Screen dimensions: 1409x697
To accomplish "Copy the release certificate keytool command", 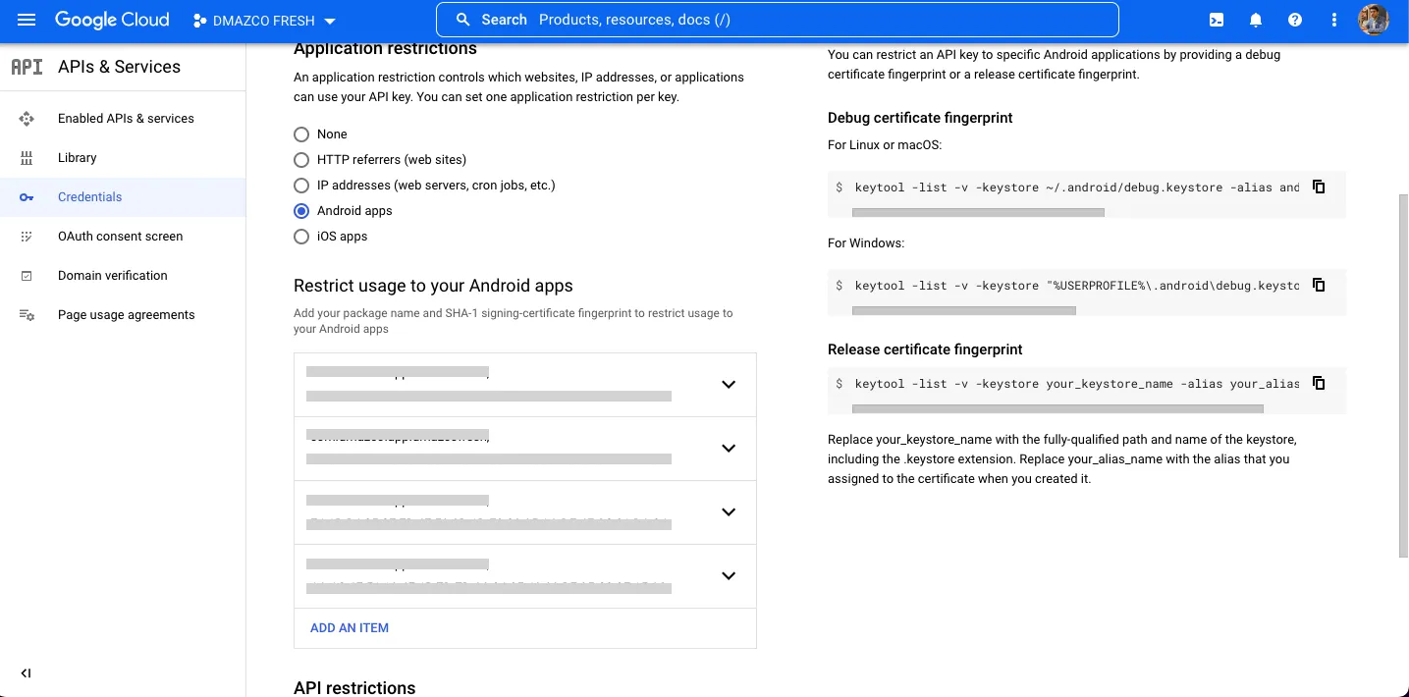I will (1319, 383).
